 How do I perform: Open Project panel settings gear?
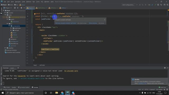21,8
